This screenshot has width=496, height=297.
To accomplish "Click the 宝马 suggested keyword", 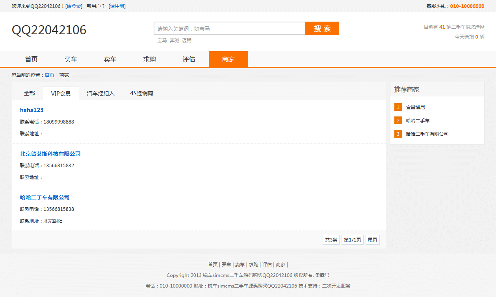I will coord(162,41).
